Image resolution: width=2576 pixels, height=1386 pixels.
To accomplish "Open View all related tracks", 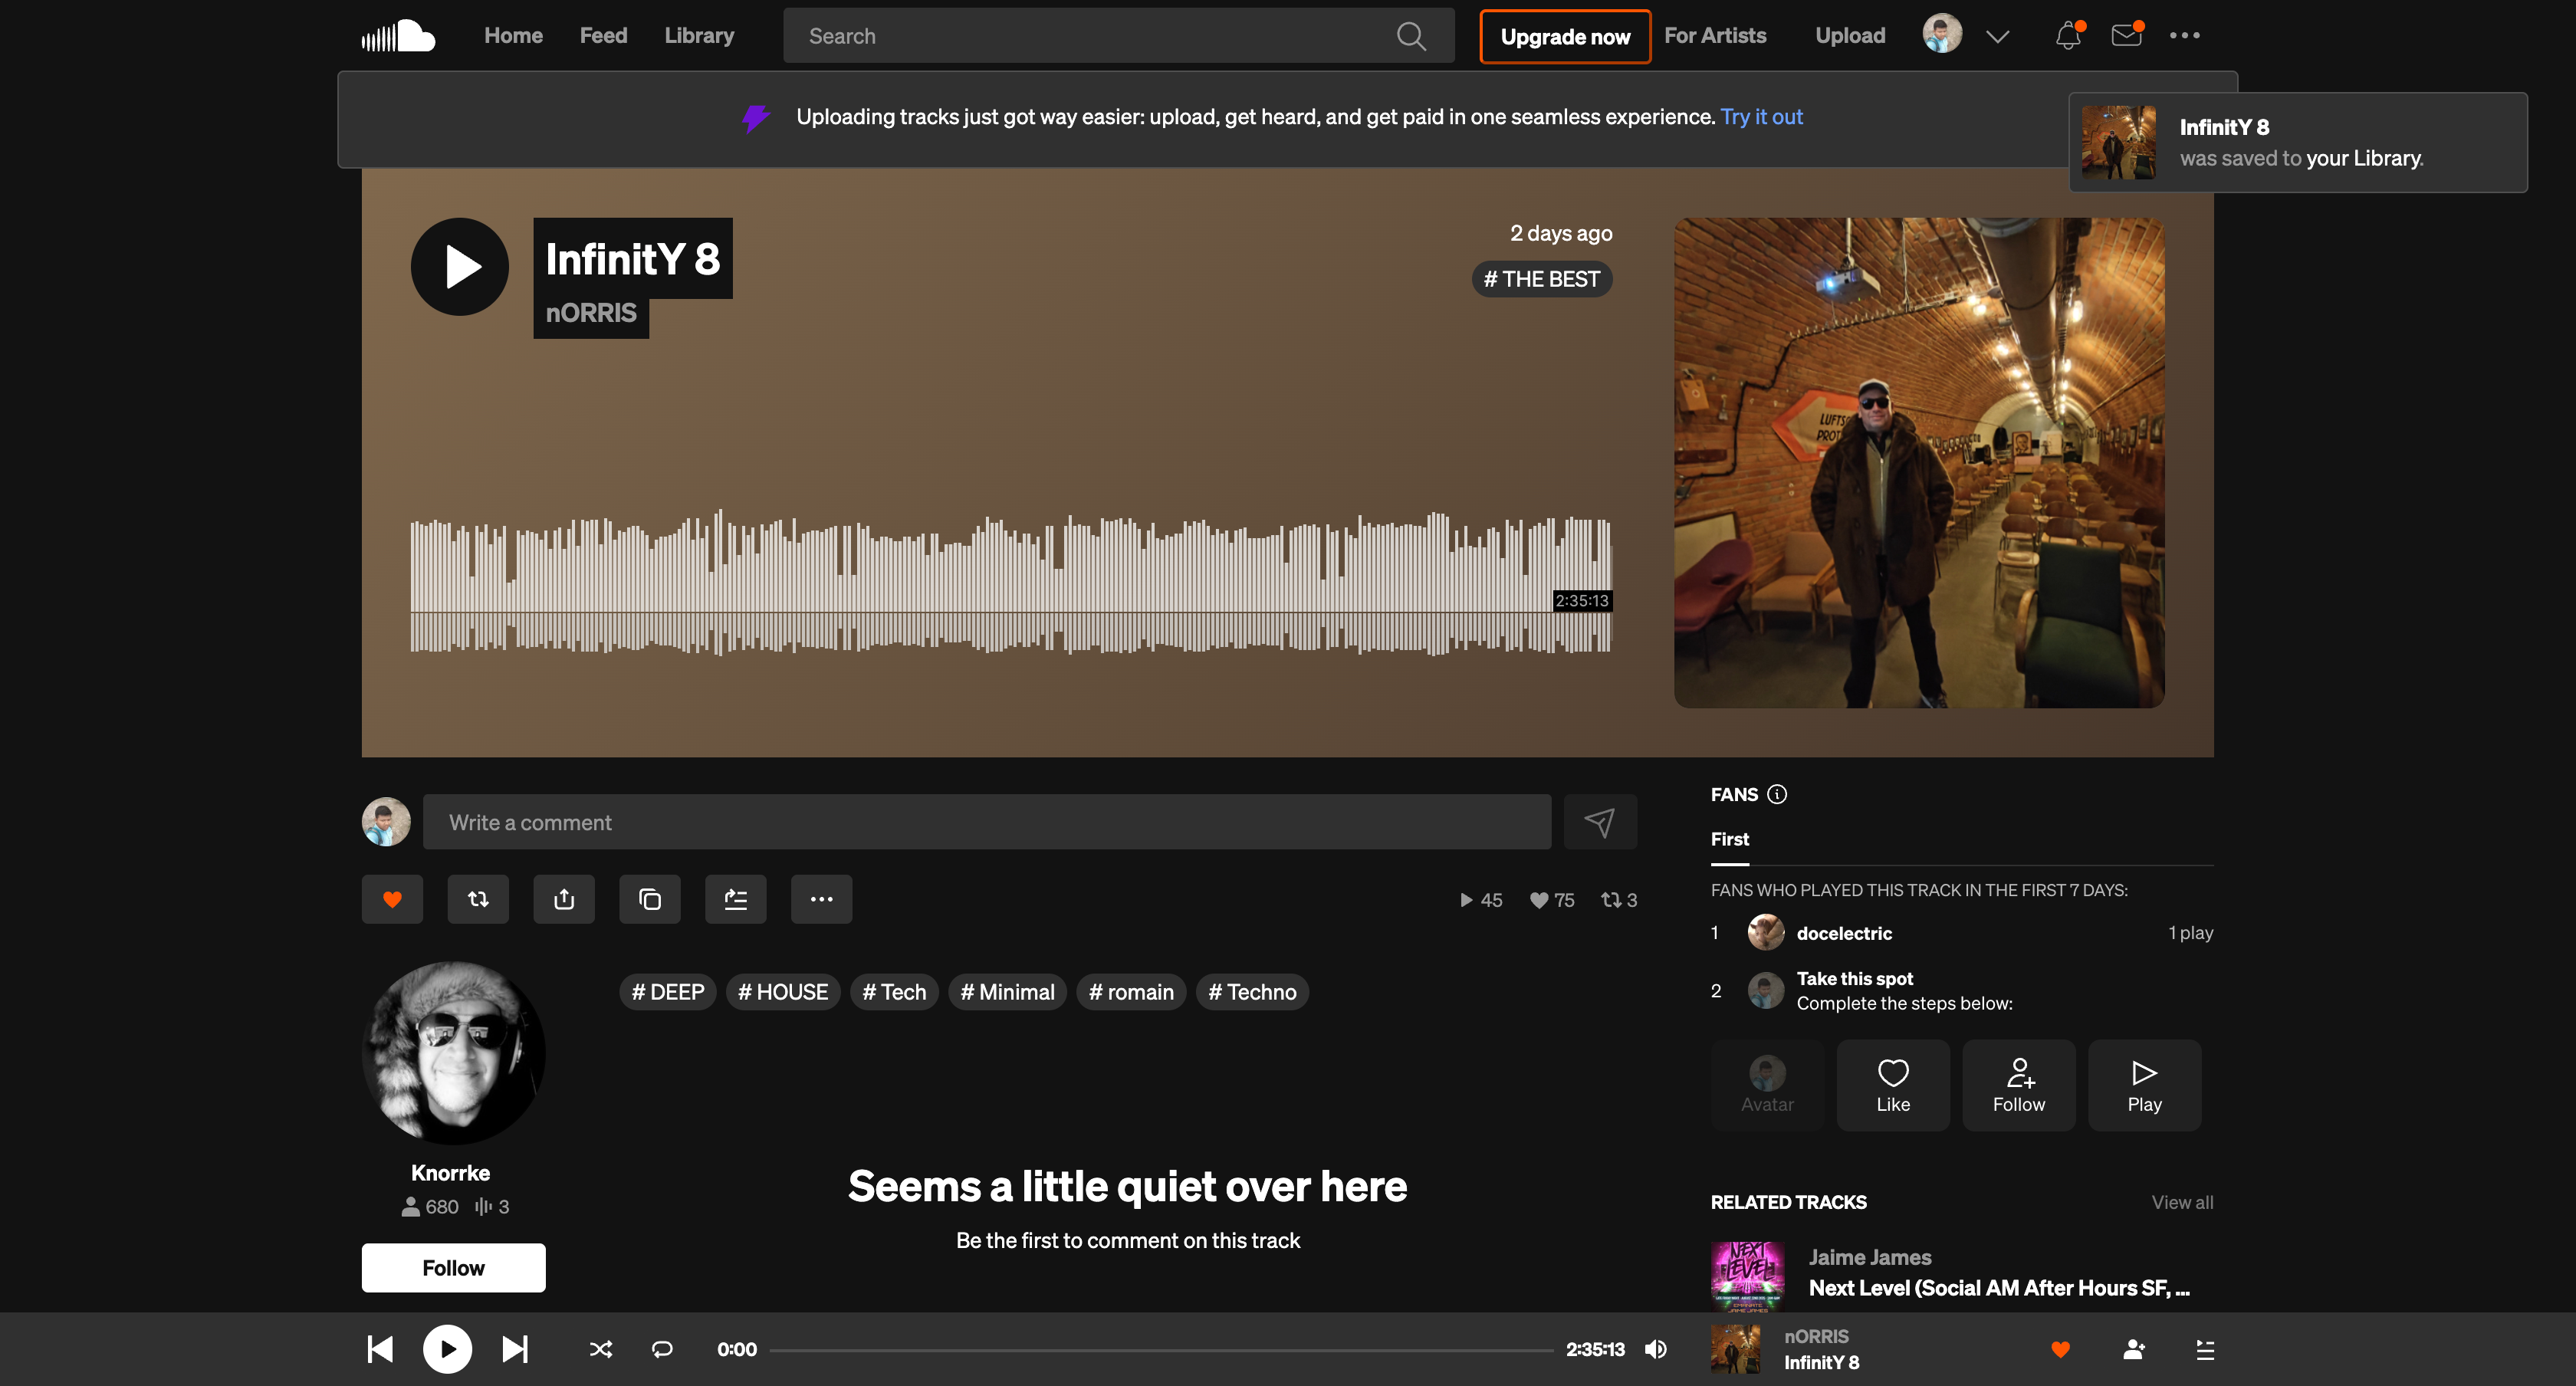I will tap(2183, 1202).
